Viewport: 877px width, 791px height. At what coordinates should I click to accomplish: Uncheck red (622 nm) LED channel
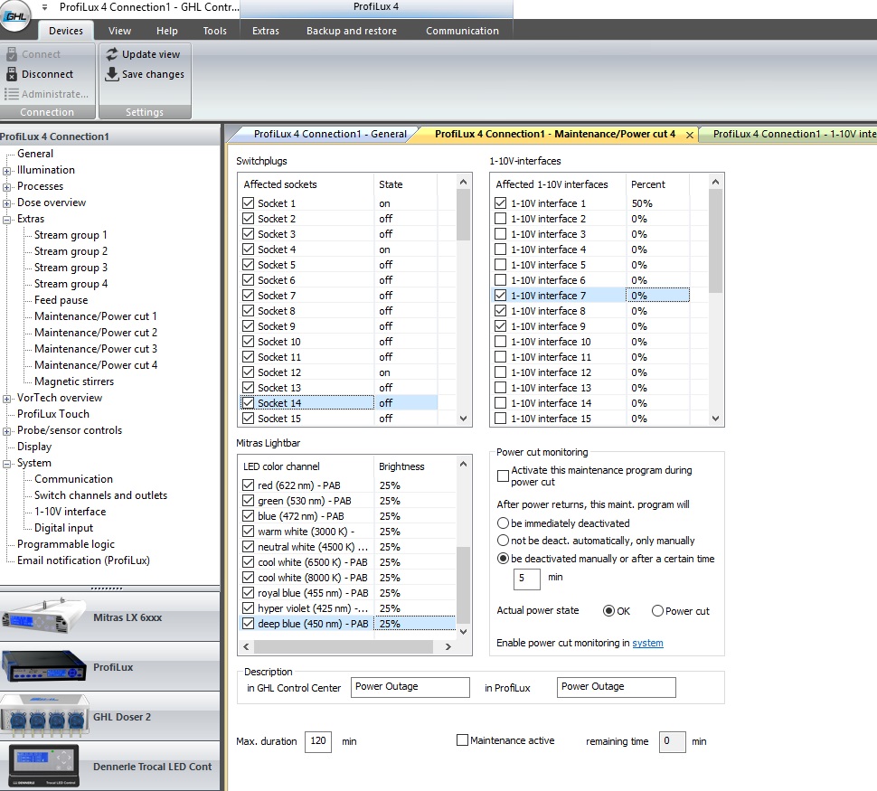[x=249, y=485]
